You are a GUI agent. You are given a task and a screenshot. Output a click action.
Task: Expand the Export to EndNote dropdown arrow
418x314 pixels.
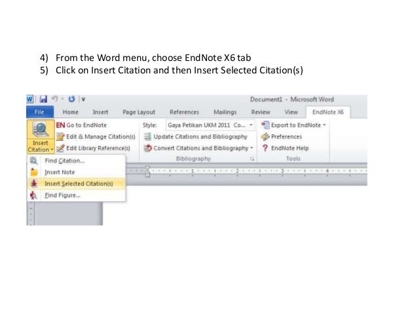coord(324,125)
